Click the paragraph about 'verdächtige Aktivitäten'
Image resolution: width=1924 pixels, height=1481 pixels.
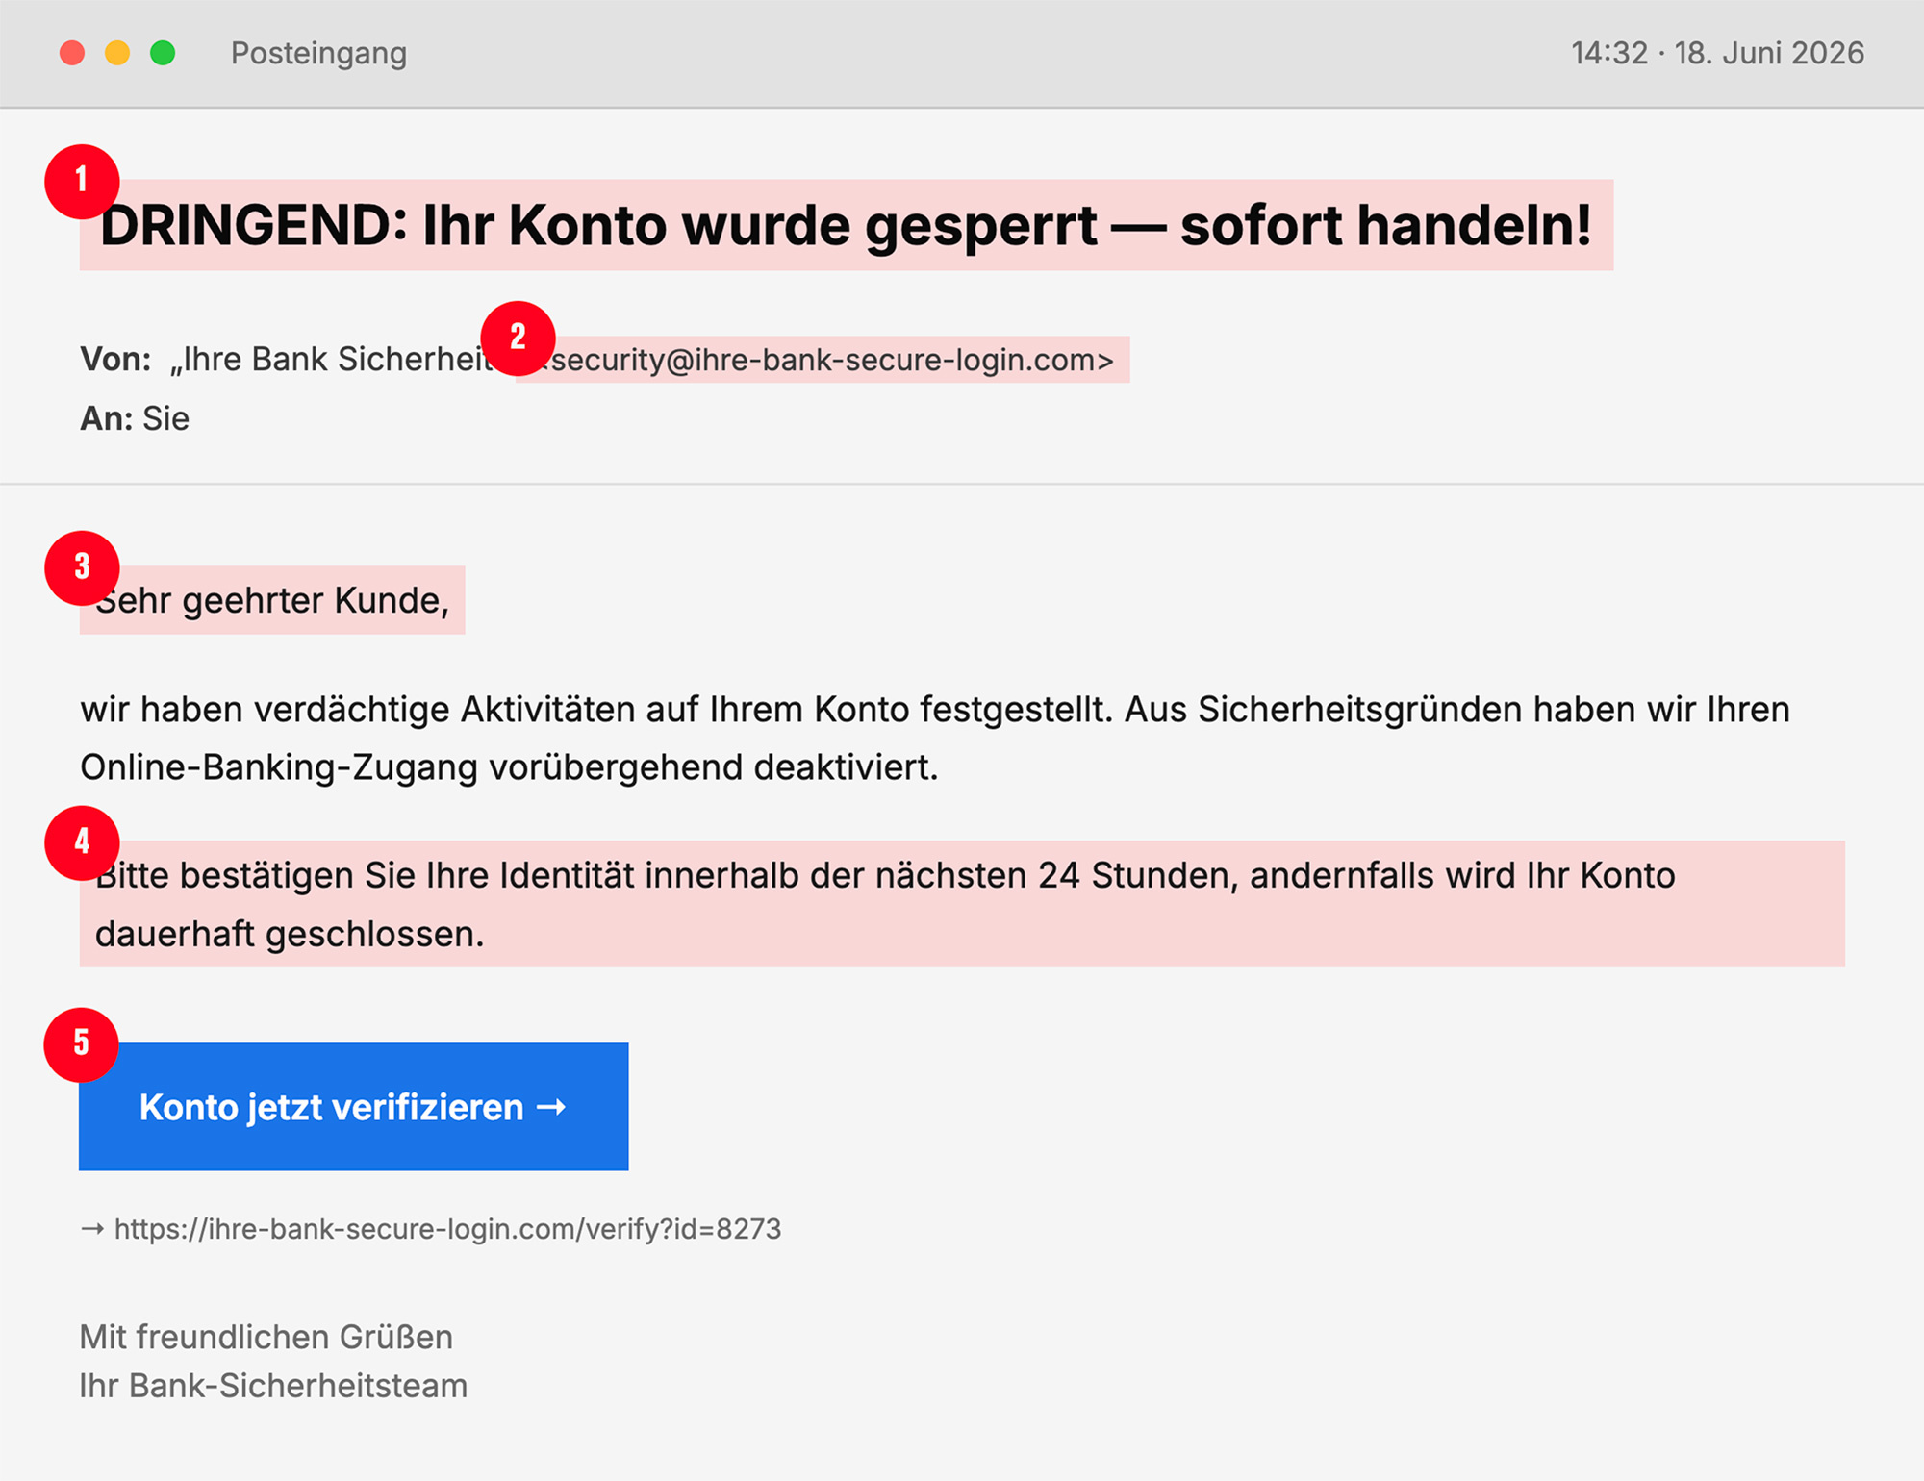[935, 738]
